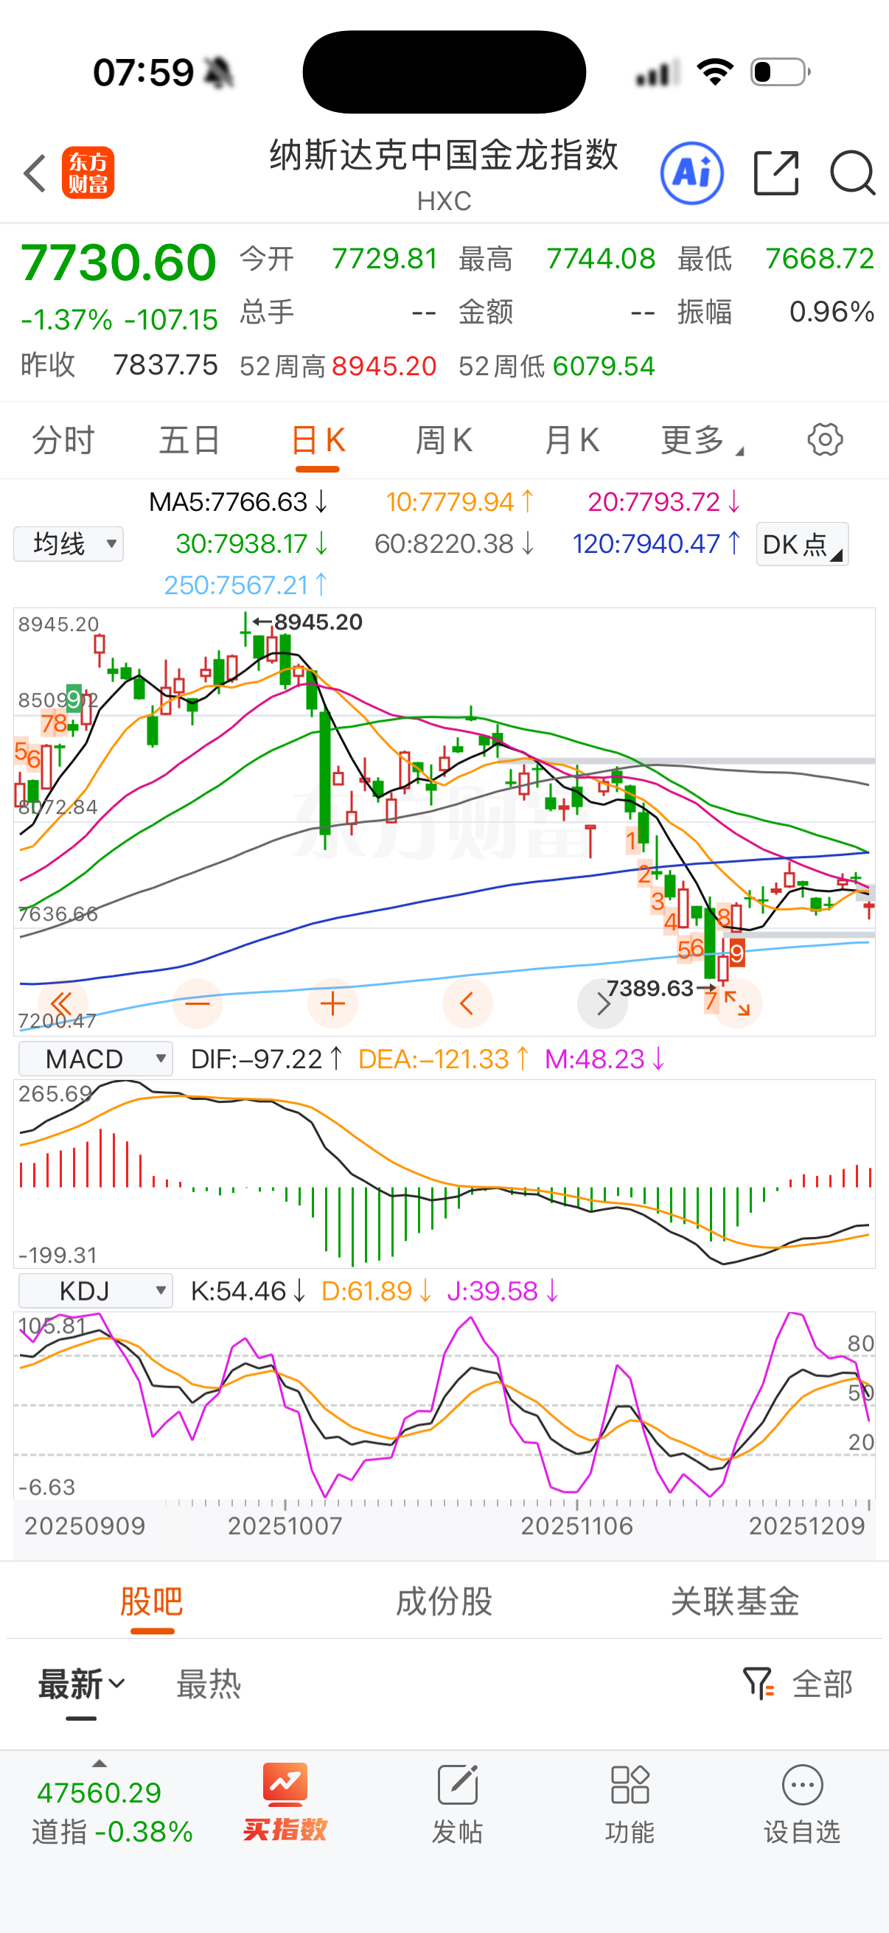889x1933 pixels.
Task: Open the DK点 dropdown
Action: [x=802, y=544]
